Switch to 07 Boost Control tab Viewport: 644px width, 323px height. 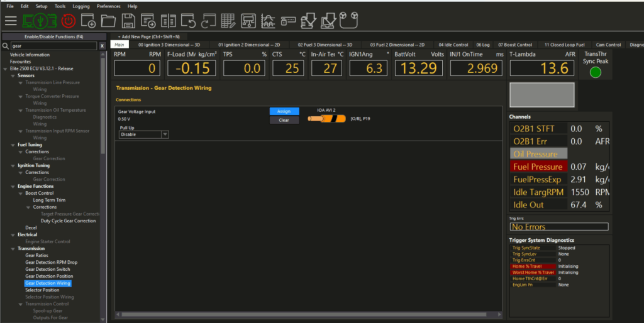(x=515, y=45)
